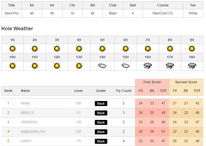
Task: Click the rain icon for hole 16H
Action: coord(148,66)
